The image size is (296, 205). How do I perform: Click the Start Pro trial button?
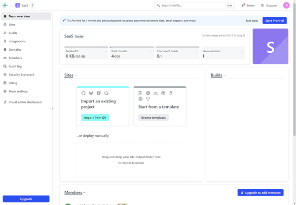click(x=274, y=21)
